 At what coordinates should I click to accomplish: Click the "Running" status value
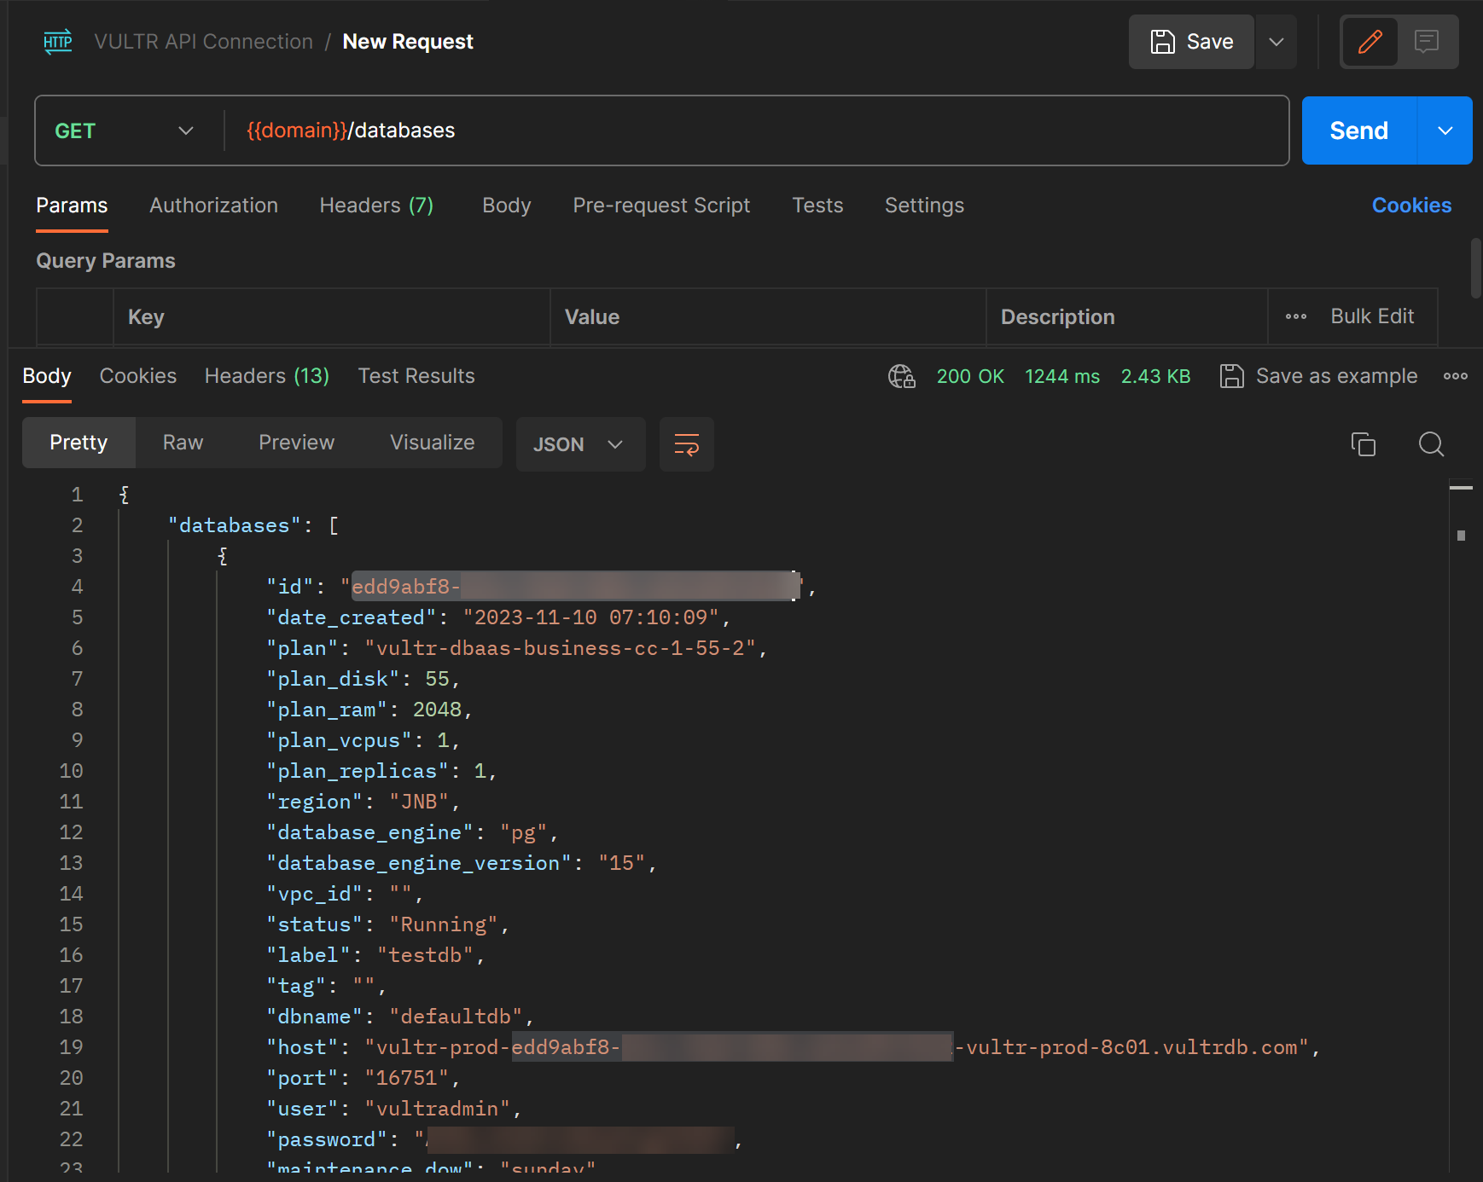coord(444,924)
